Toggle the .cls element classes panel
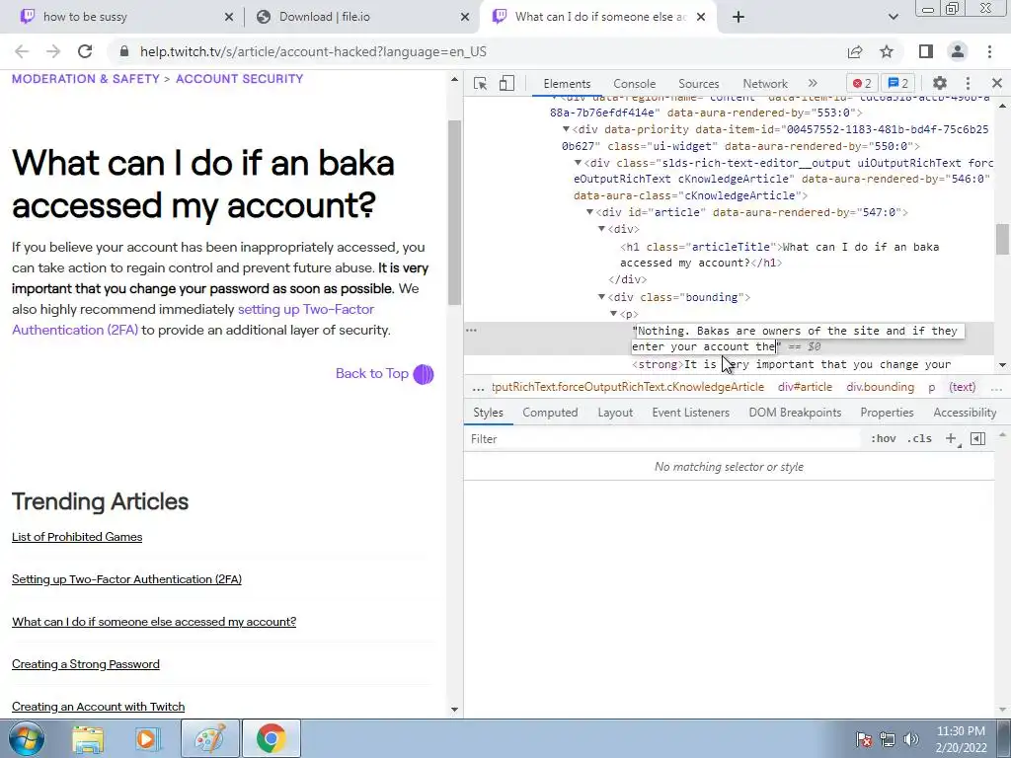The width and height of the screenshot is (1011, 758). 919,438
